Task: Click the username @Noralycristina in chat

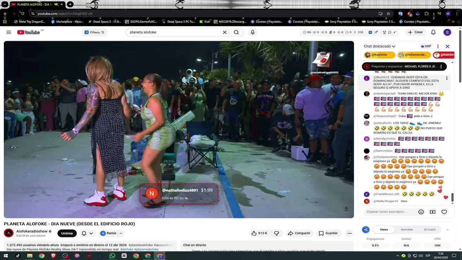Action: click(x=384, y=139)
